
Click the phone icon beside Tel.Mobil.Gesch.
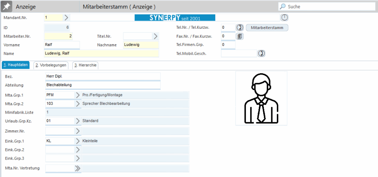click(261, 53)
